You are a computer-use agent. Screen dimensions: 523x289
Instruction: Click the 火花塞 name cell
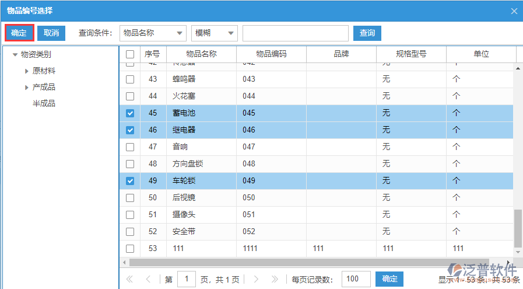tap(202, 96)
